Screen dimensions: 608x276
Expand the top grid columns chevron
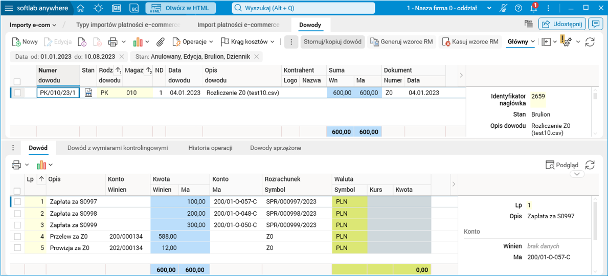[461, 74]
